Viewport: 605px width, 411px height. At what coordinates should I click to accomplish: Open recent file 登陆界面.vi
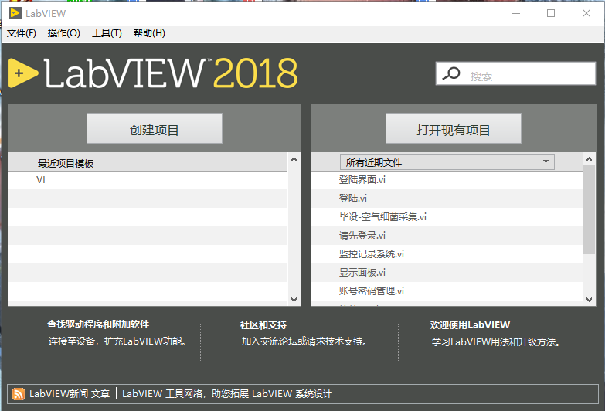(362, 180)
